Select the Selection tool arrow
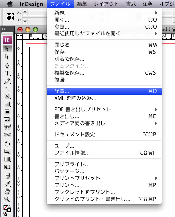This screenshot has width=175, height=217. point(7,49)
